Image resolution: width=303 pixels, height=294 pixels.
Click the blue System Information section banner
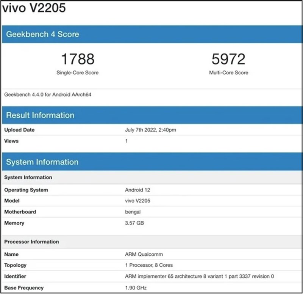coord(152,162)
